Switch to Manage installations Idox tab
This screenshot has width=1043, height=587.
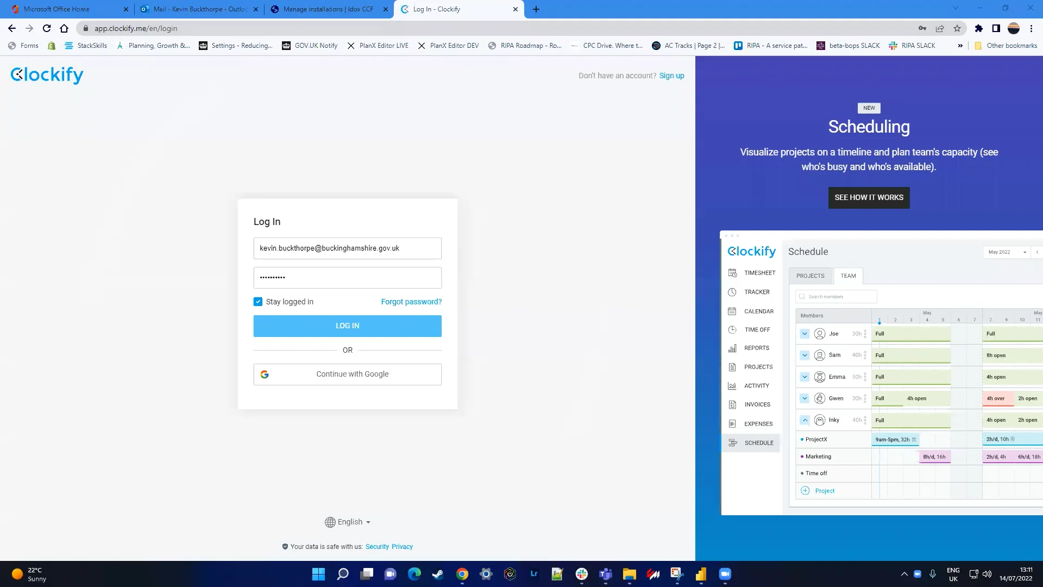(329, 9)
